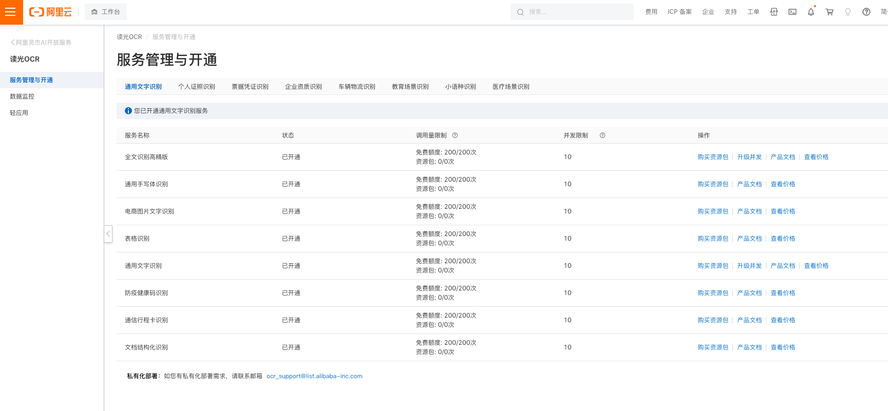Screen dimensions: 888x411
Task: Click 查看价格 for 全文识别高精版
Action: point(816,157)
